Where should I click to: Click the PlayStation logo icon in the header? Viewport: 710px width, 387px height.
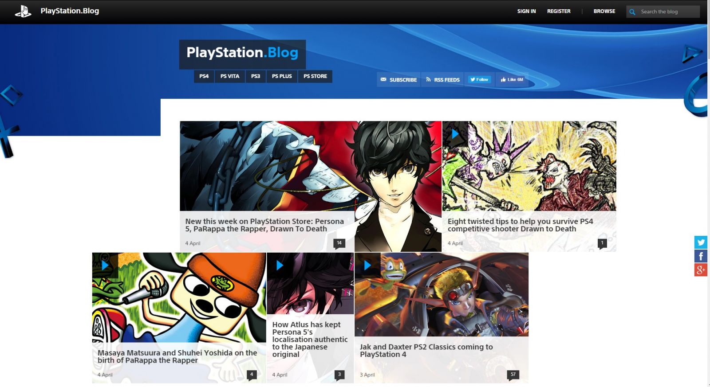[x=23, y=11]
